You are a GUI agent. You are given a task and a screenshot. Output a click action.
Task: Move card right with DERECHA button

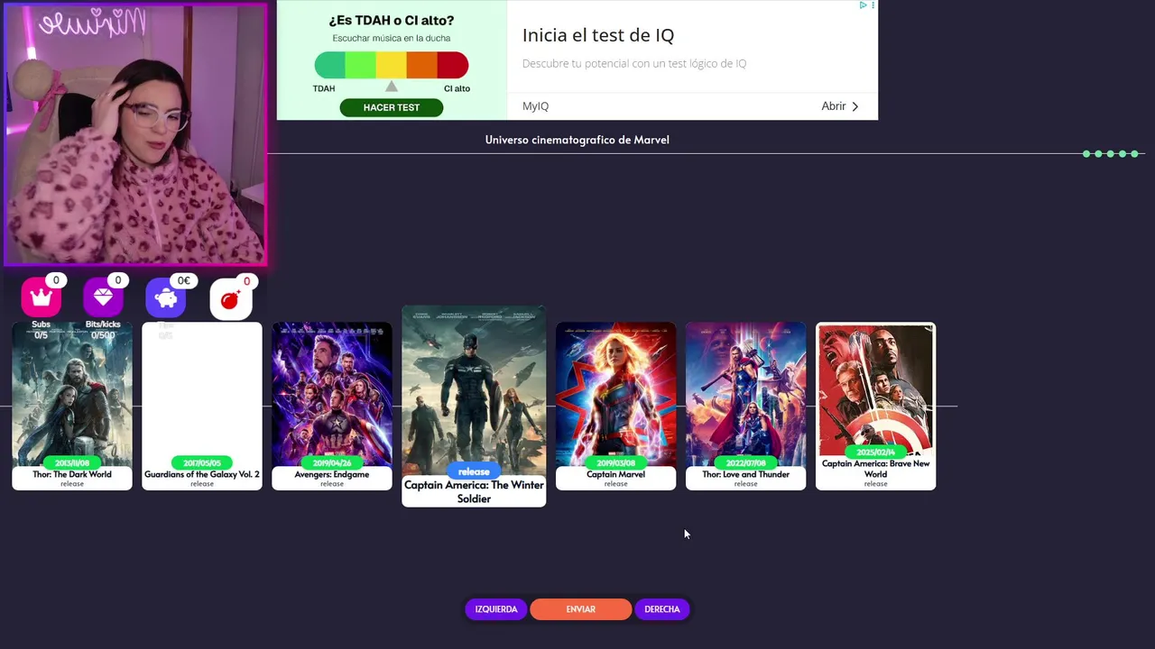click(x=662, y=609)
